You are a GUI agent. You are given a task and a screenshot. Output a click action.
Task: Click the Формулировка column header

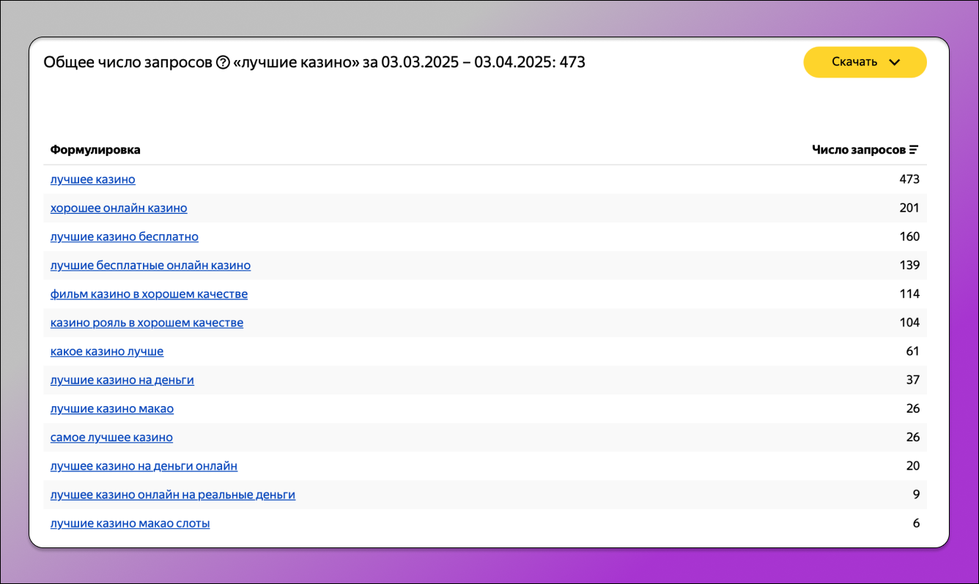pyautogui.click(x=95, y=150)
